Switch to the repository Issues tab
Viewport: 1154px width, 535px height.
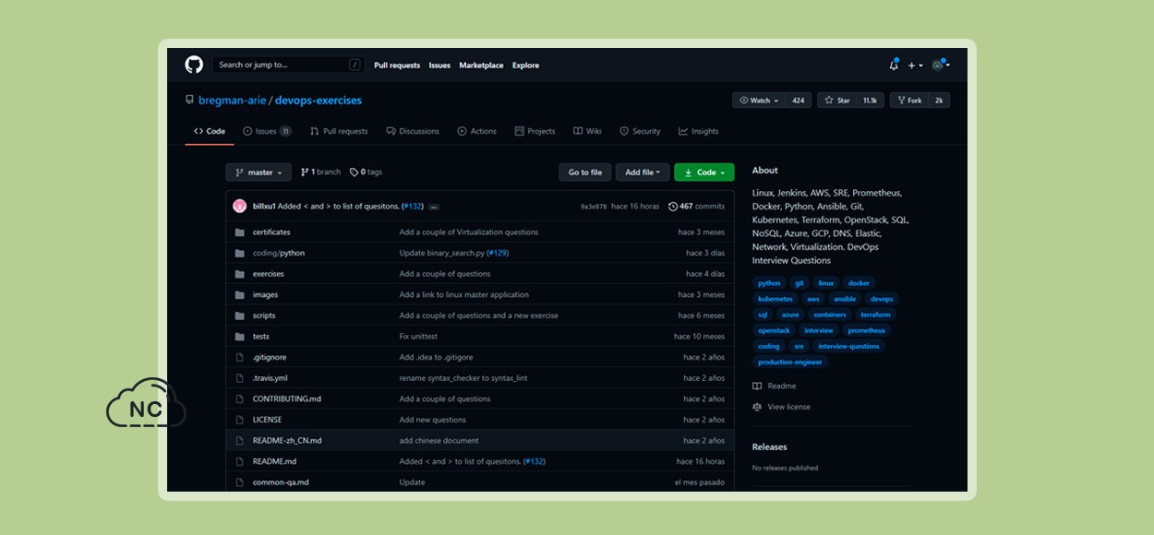coord(267,131)
